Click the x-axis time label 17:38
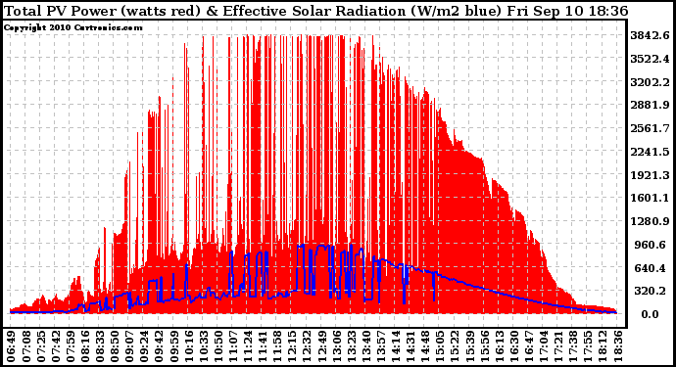 (x=573, y=346)
